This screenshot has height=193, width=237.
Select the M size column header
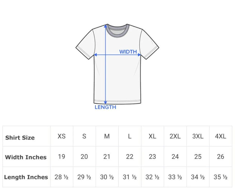(x=107, y=136)
